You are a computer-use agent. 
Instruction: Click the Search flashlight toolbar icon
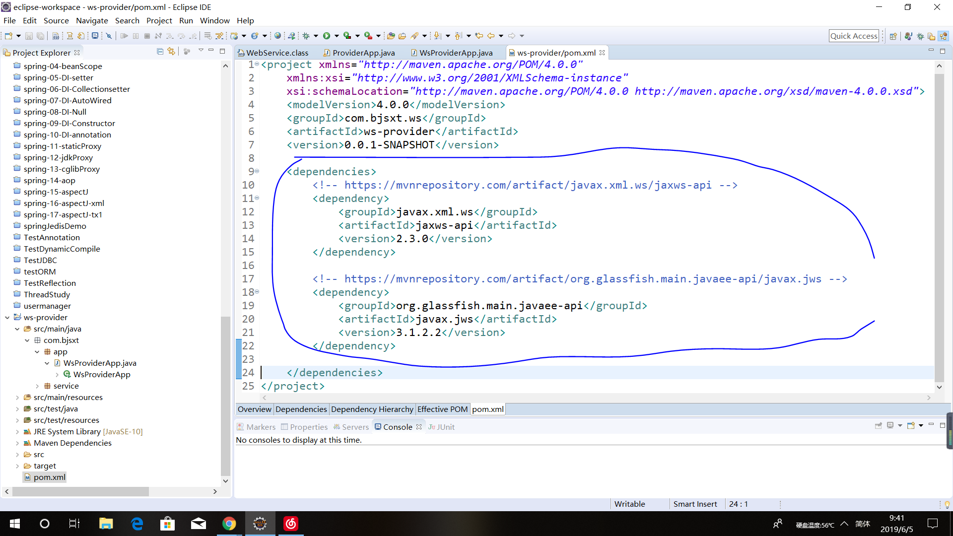[414, 36]
